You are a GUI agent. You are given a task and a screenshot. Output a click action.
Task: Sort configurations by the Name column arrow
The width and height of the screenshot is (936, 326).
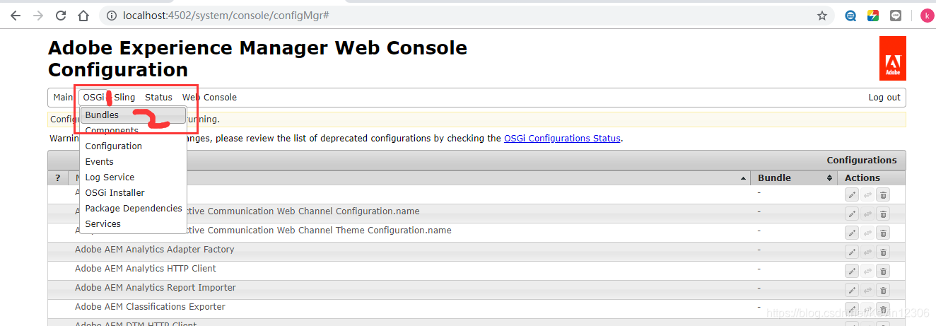tap(743, 178)
